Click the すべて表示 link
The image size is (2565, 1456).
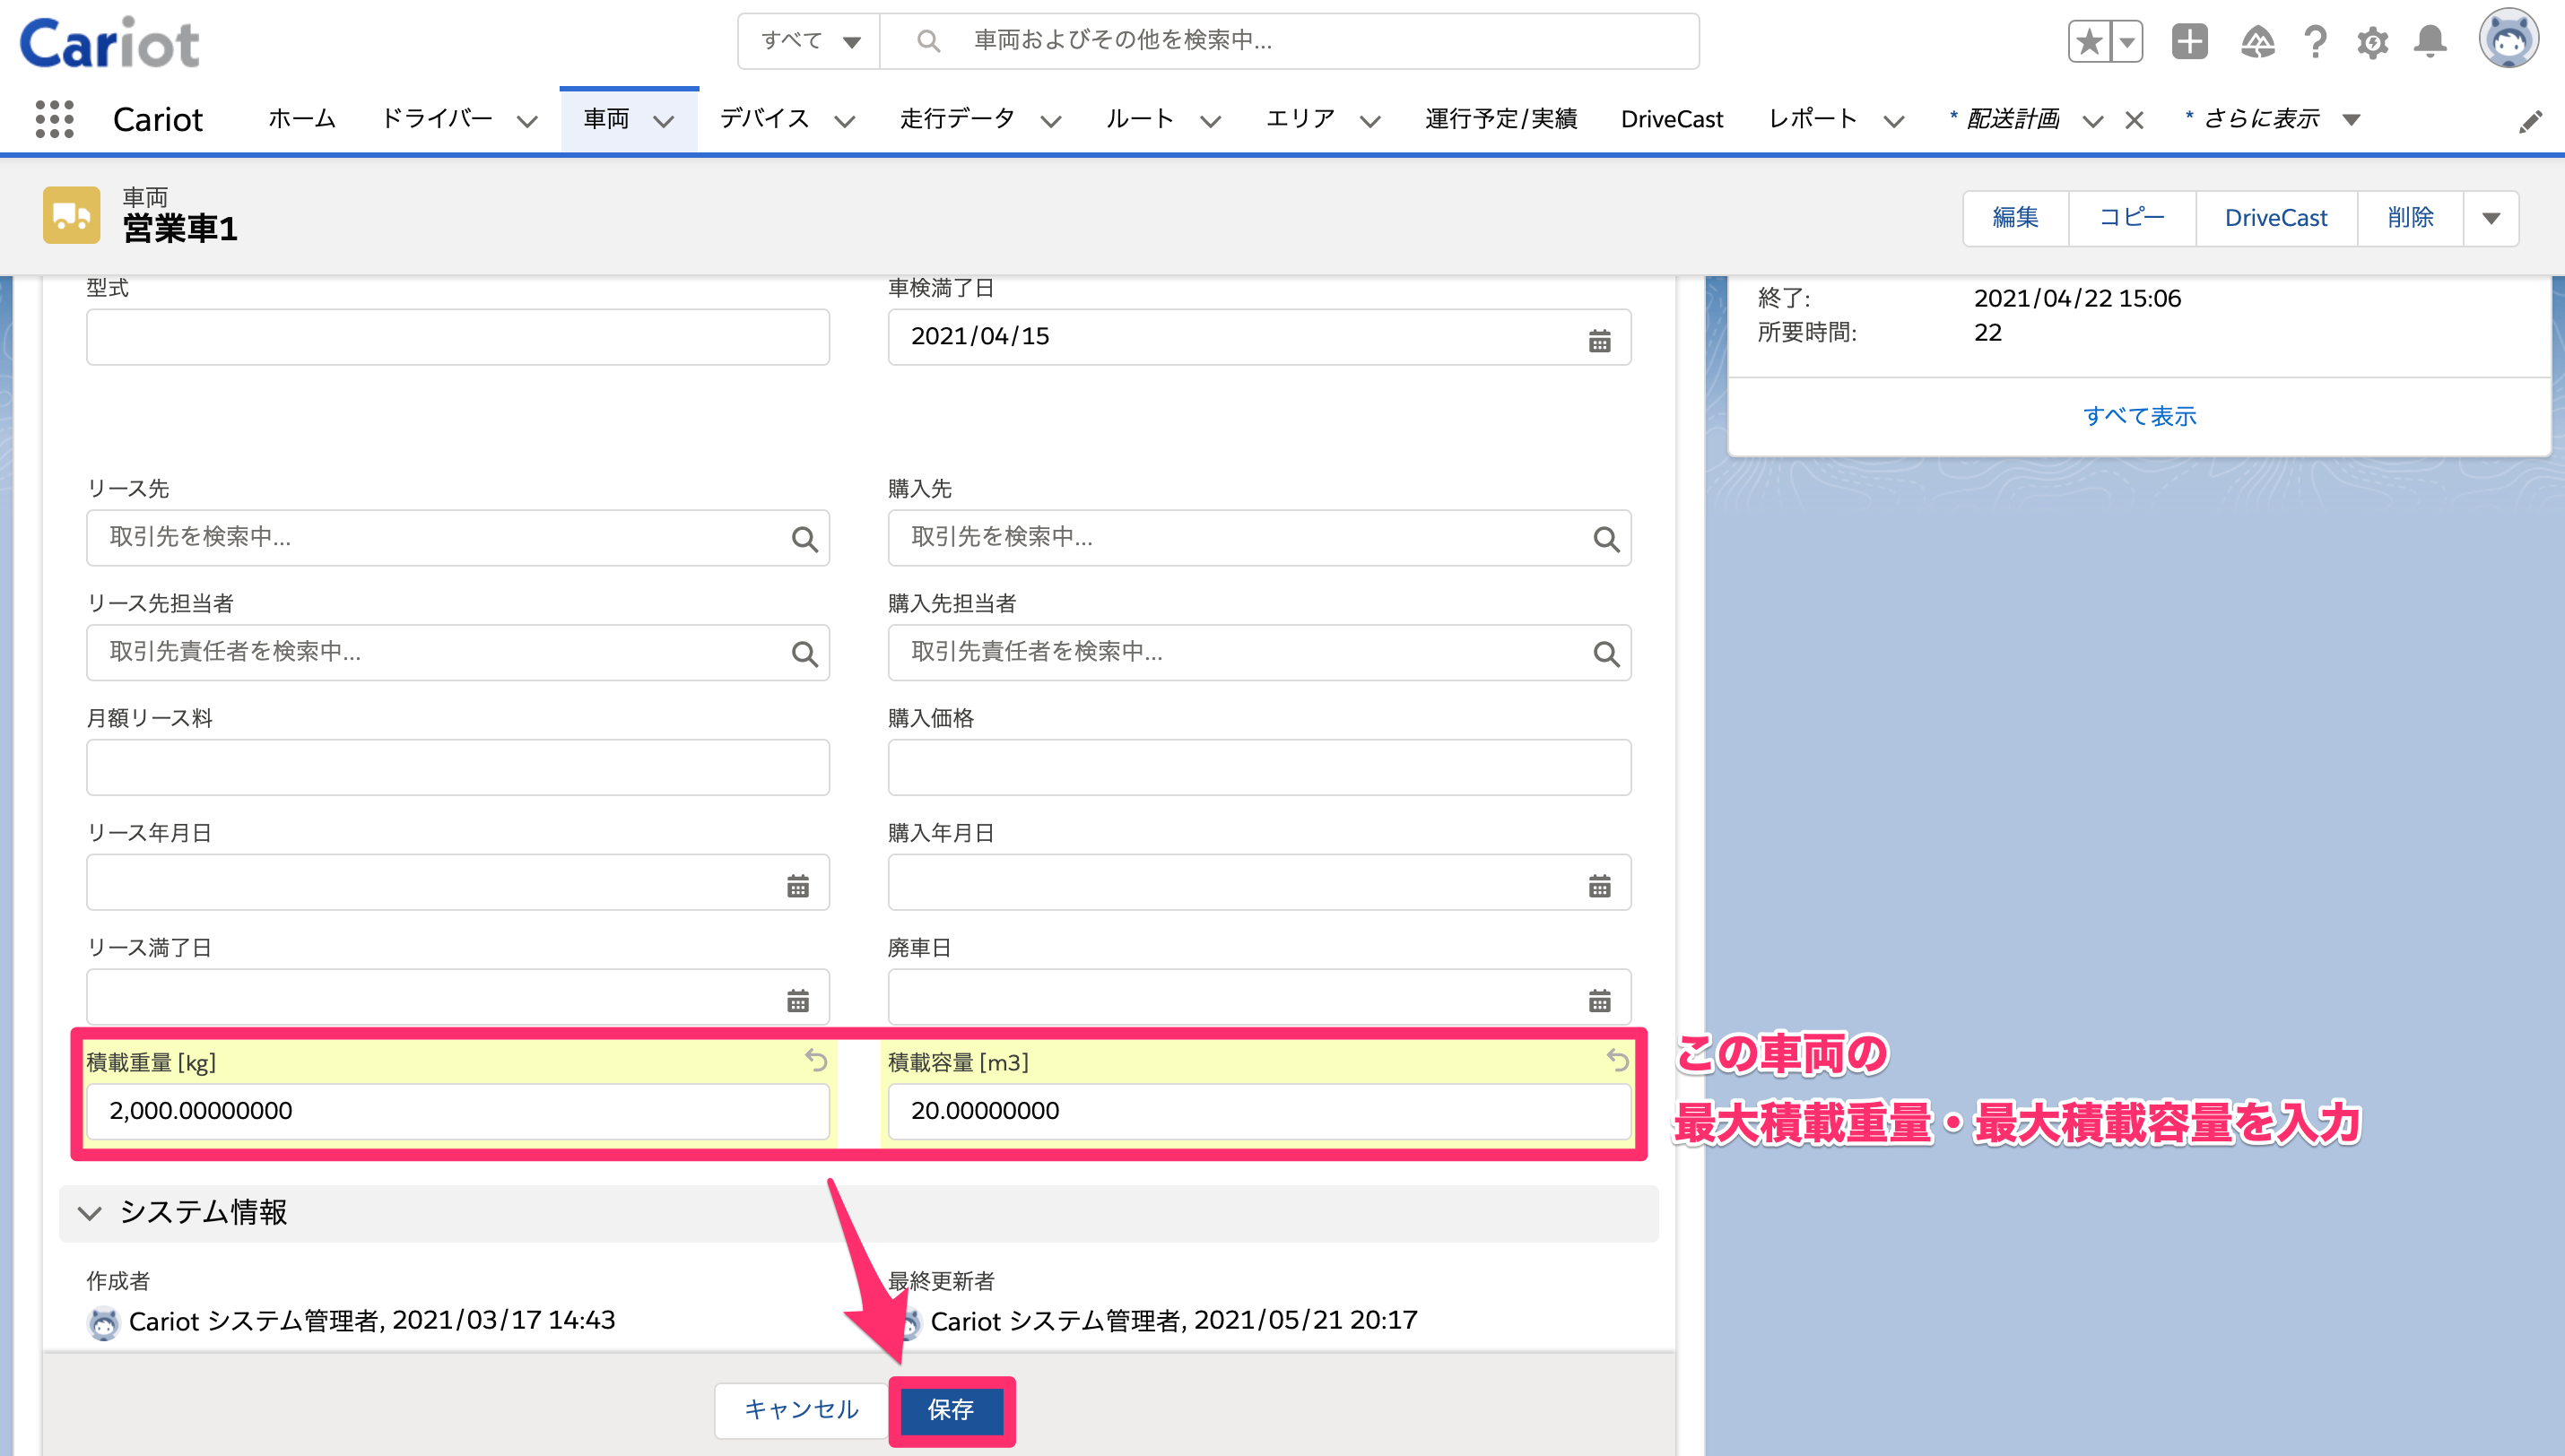pos(2139,416)
